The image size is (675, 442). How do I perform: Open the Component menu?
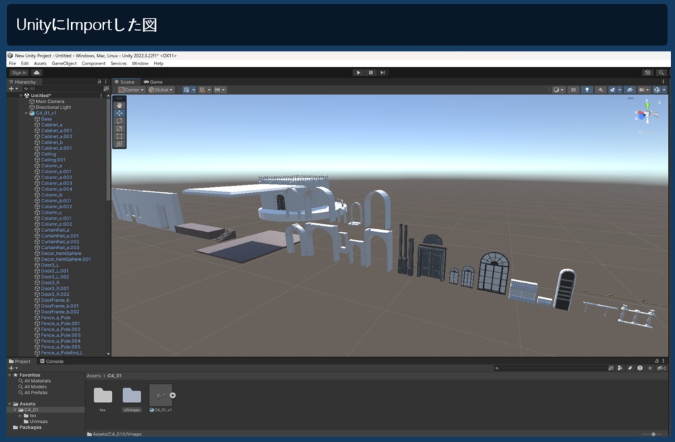(94, 63)
